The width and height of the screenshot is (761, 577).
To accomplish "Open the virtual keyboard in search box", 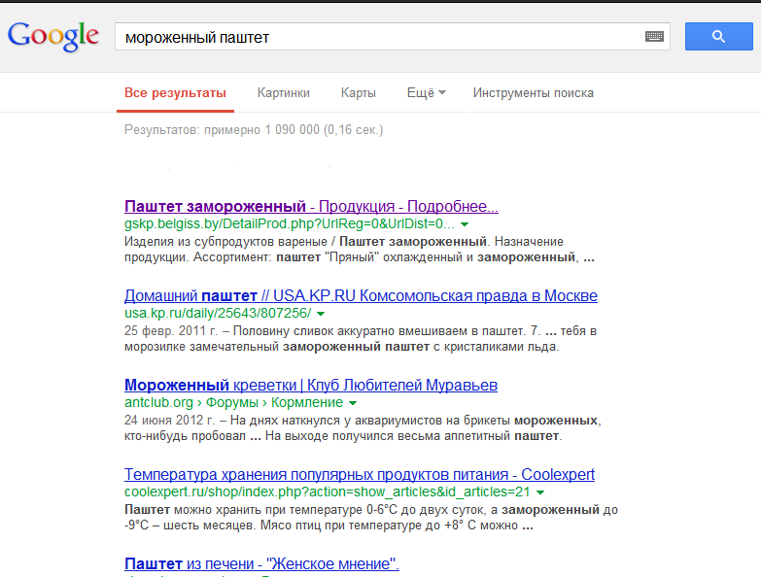I will (654, 37).
